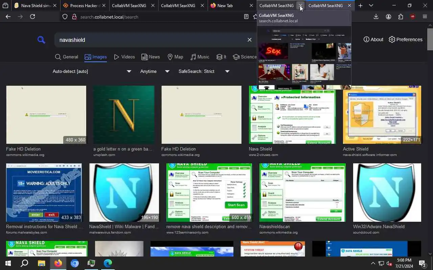Screen dimensions: 433x270
Task: Open the NavaShield Wiki Malware thumbnail
Action: click(x=124, y=192)
